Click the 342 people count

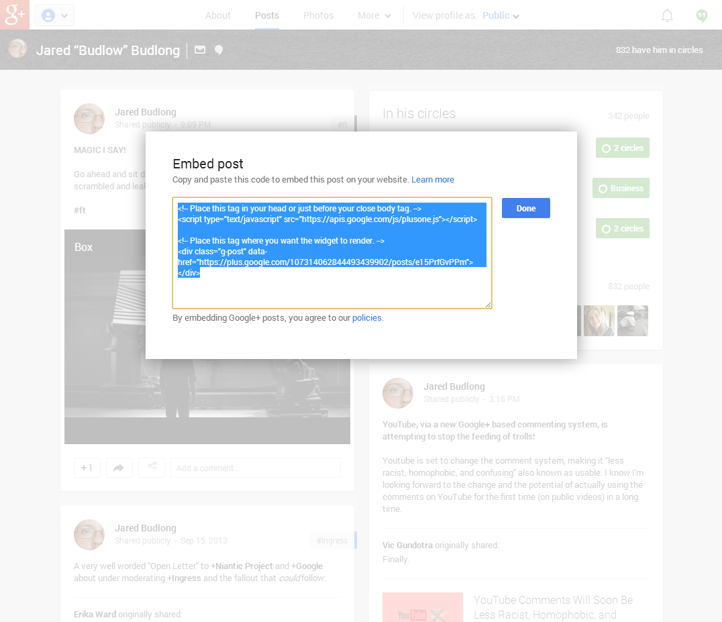[629, 116]
